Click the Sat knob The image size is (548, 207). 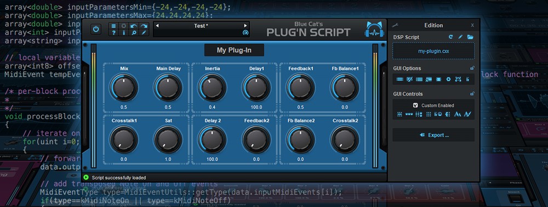click(x=168, y=140)
